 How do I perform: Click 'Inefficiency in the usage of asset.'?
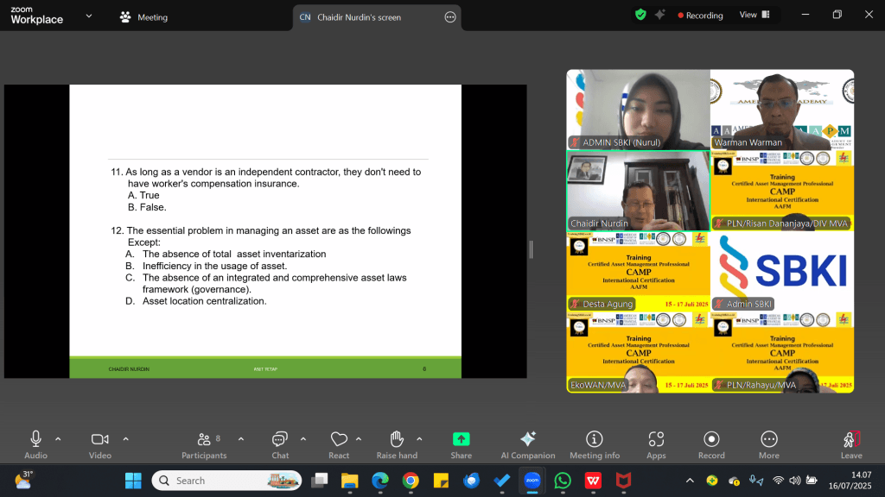click(214, 266)
